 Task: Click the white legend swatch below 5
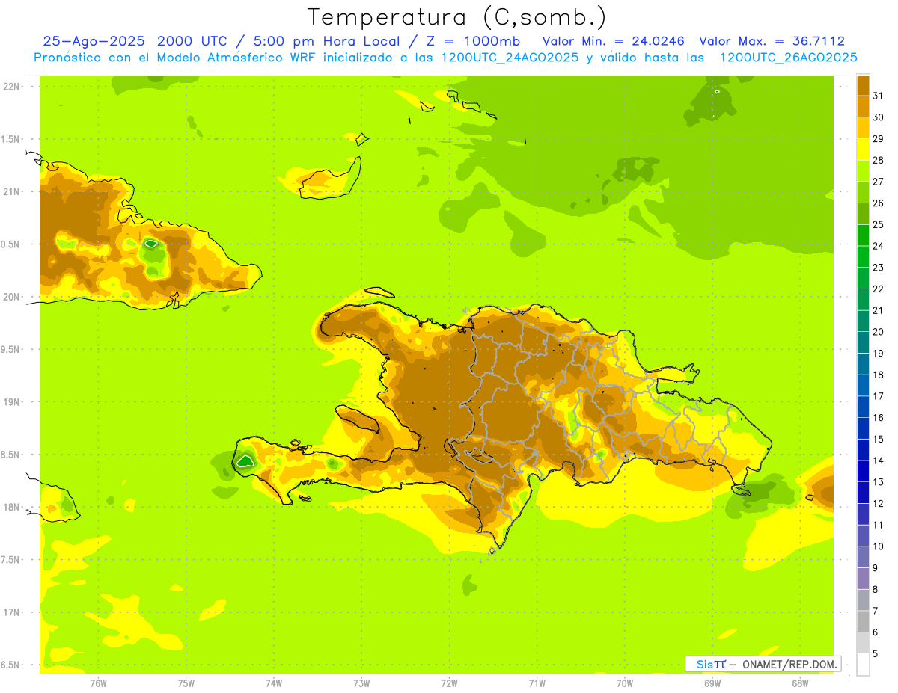coord(863,665)
